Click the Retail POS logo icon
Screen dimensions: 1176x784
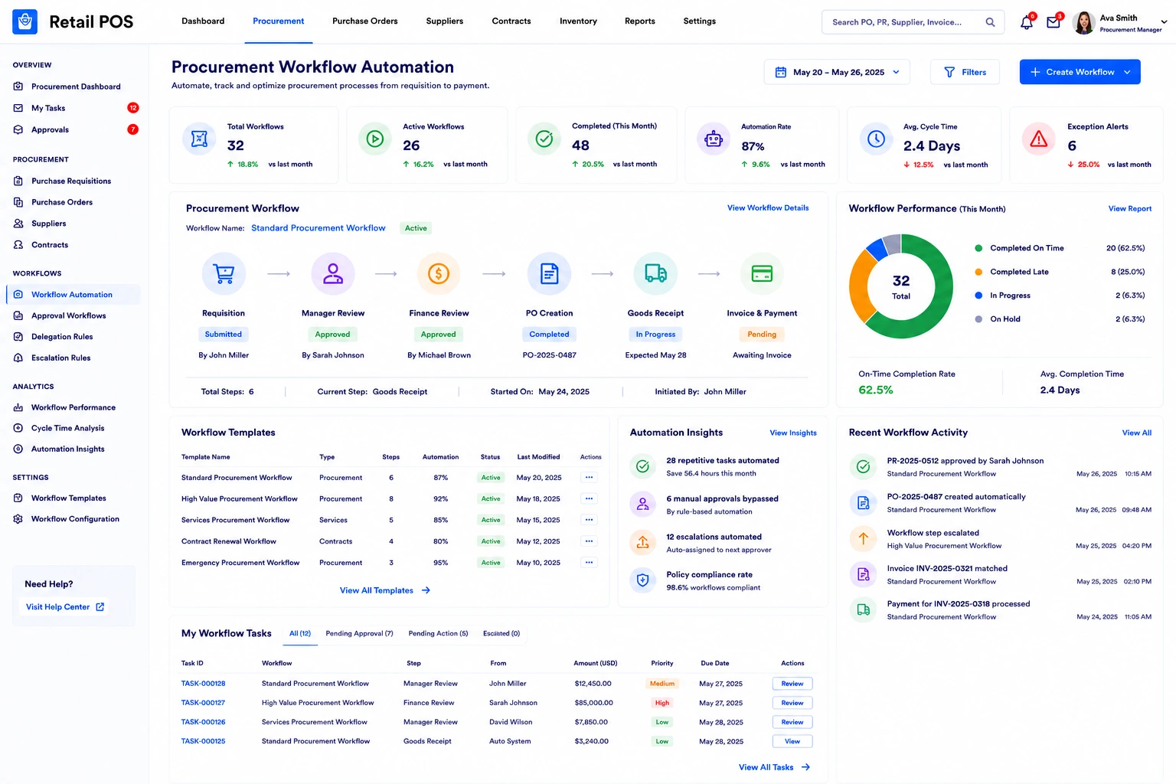coord(25,21)
